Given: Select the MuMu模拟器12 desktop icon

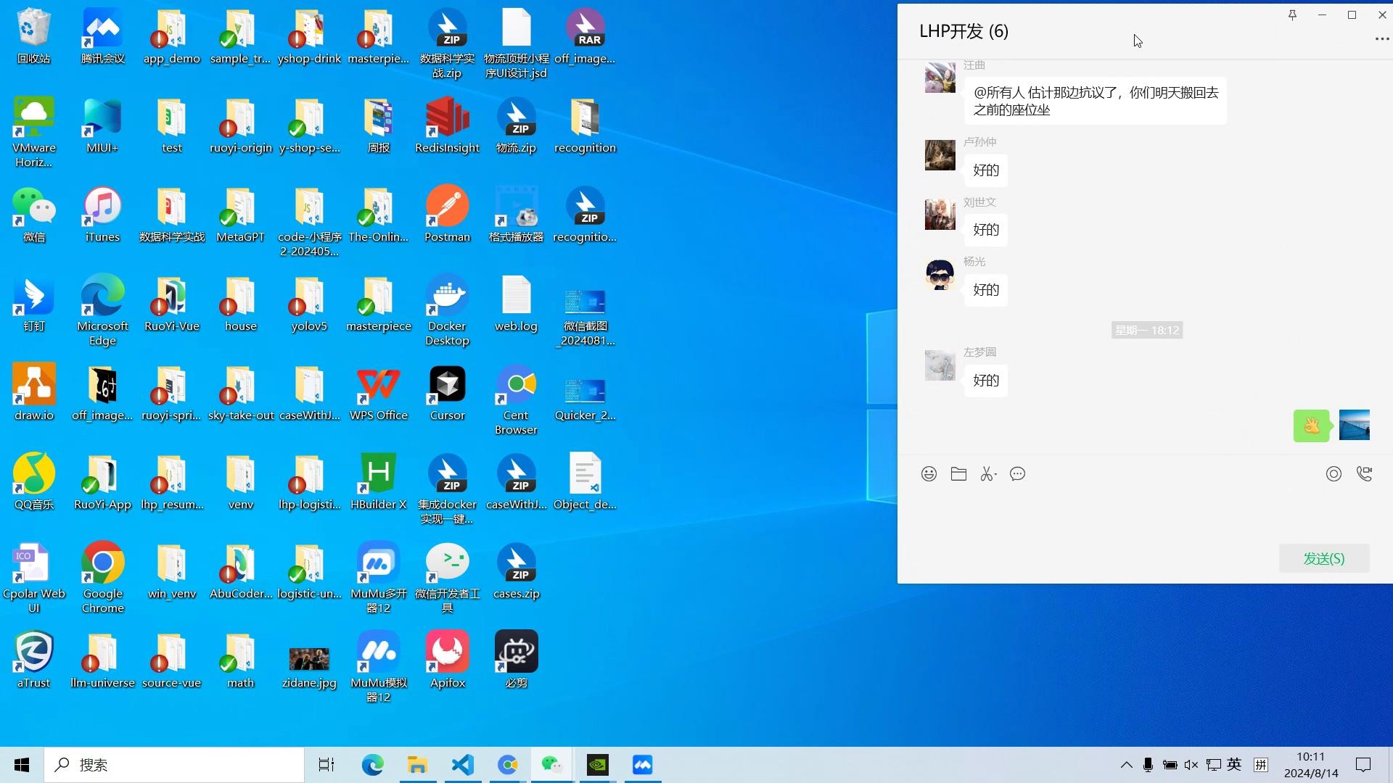Looking at the screenshot, I should (x=378, y=668).
